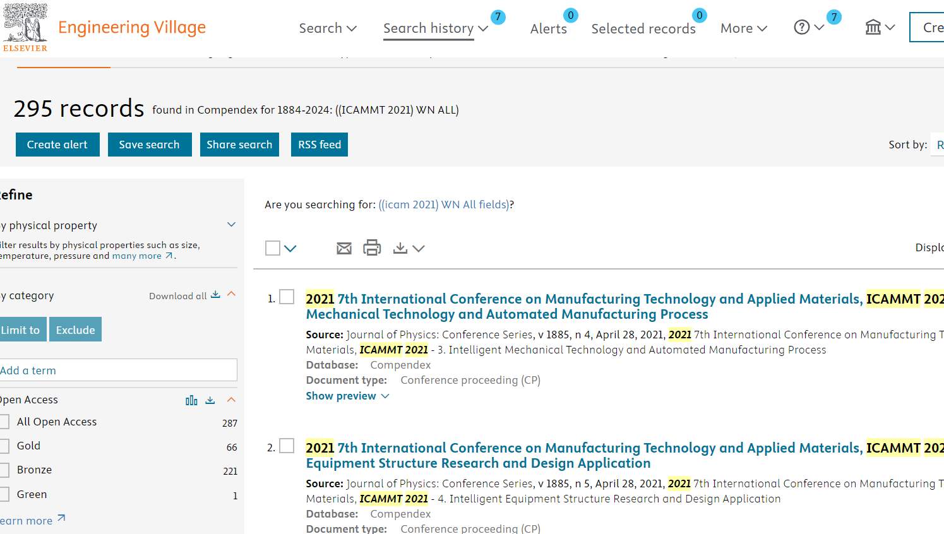Check the Green open access filter
This screenshot has height=534, width=944.
[x=4, y=494]
